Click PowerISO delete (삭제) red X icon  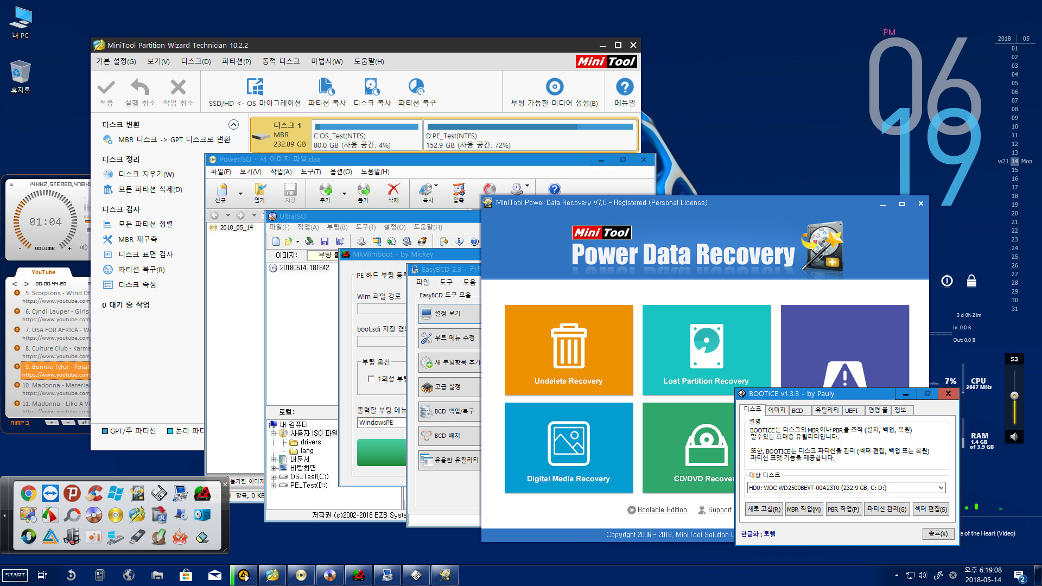(x=393, y=189)
